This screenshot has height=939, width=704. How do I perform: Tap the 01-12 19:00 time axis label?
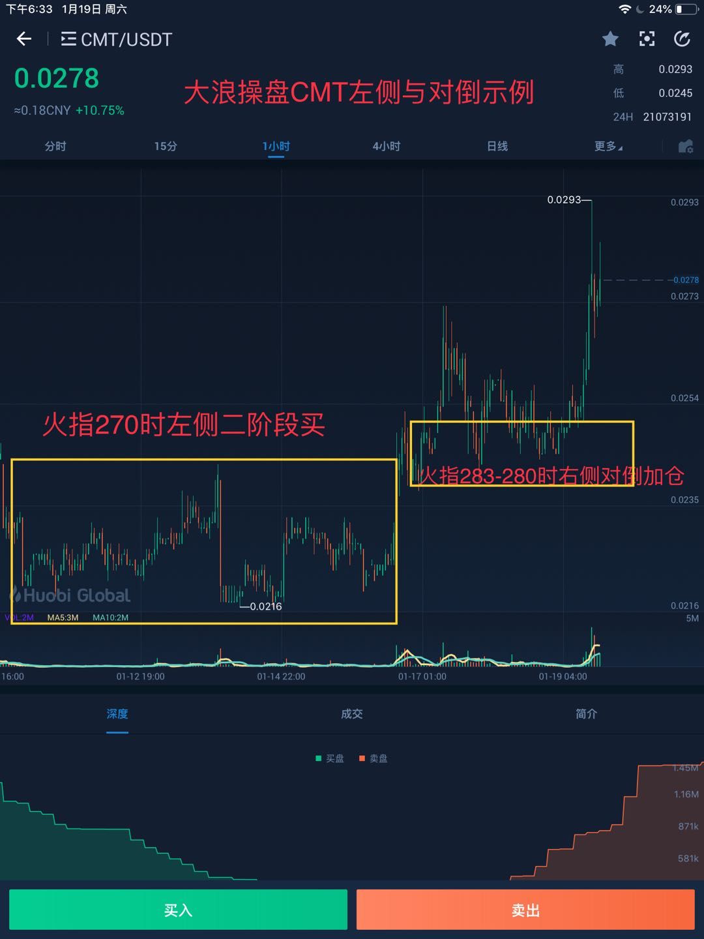(x=141, y=677)
